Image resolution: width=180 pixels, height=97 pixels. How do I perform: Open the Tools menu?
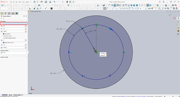(x=23, y=2)
